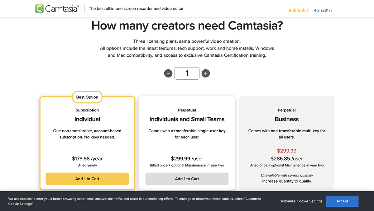Click the fourth yellow rating star

point(303,10)
